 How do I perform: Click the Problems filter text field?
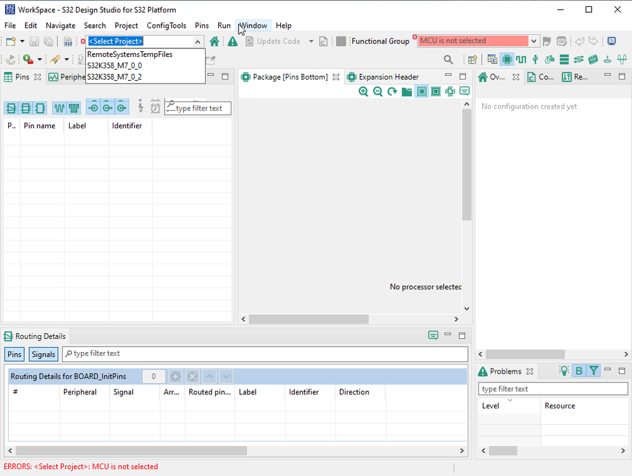pyautogui.click(x=553, y=389)
